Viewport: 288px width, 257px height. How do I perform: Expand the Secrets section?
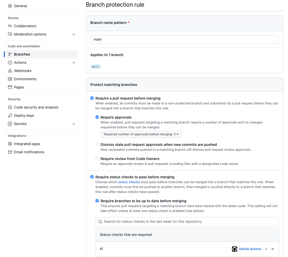coord(74,124)
